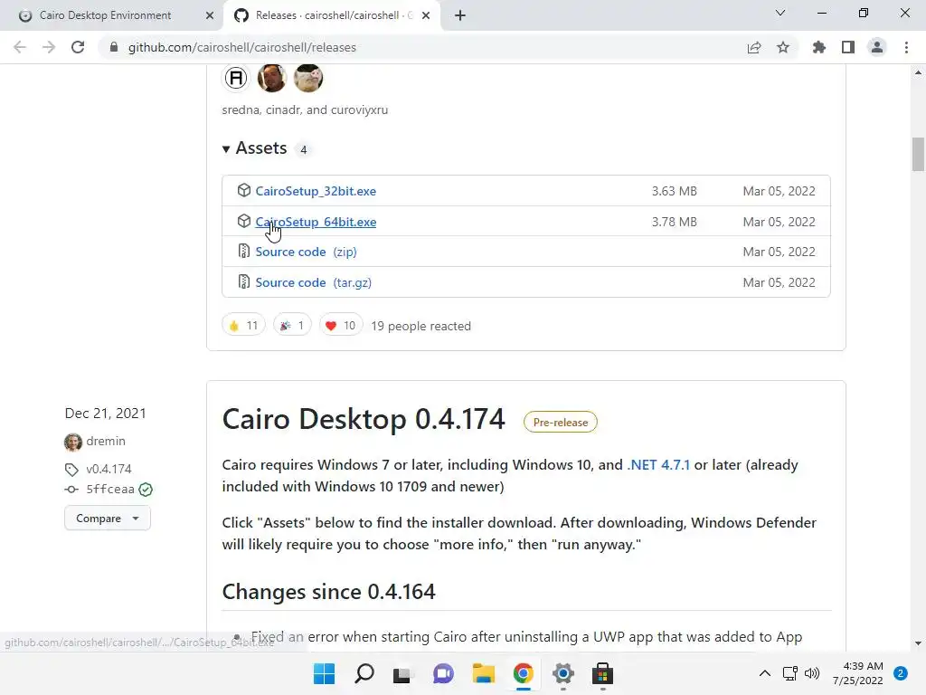Click scrollbar down arrow
The height and width of the screenshot is (695, 926).
point(918,643)
